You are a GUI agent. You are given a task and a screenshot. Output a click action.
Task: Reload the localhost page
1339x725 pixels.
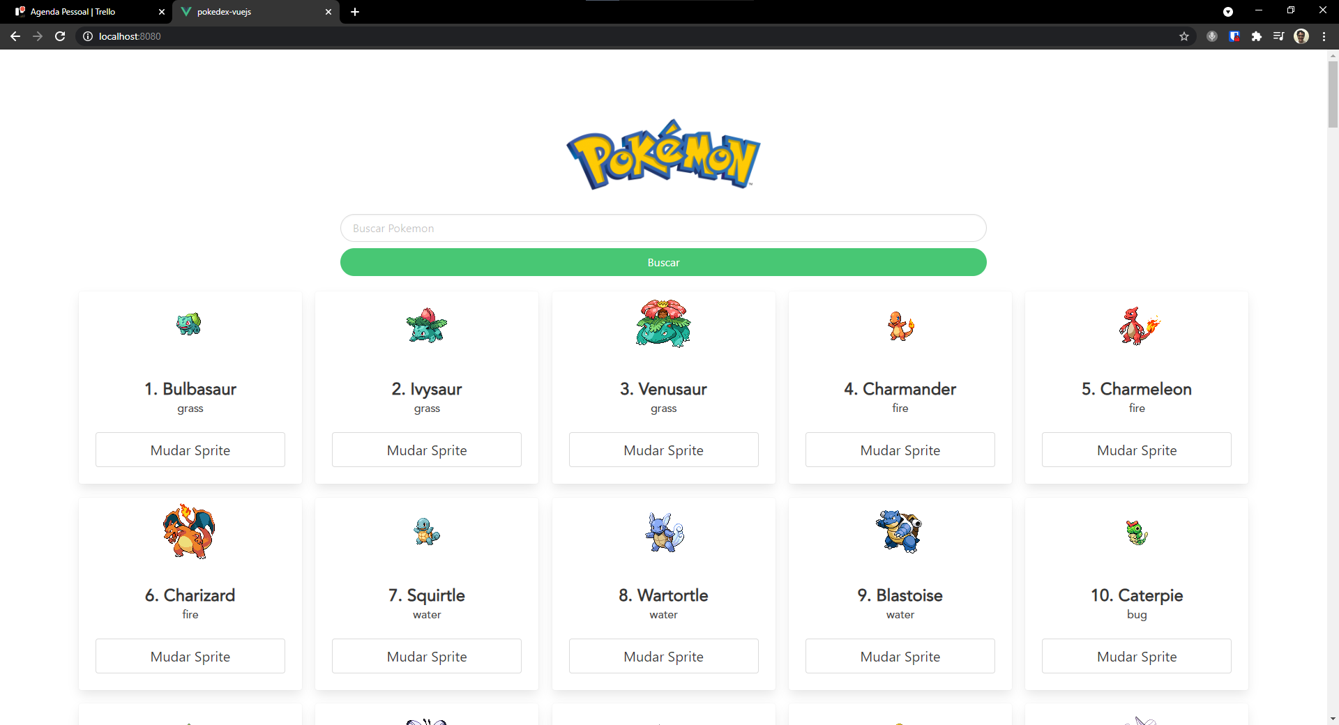[60, 36]
